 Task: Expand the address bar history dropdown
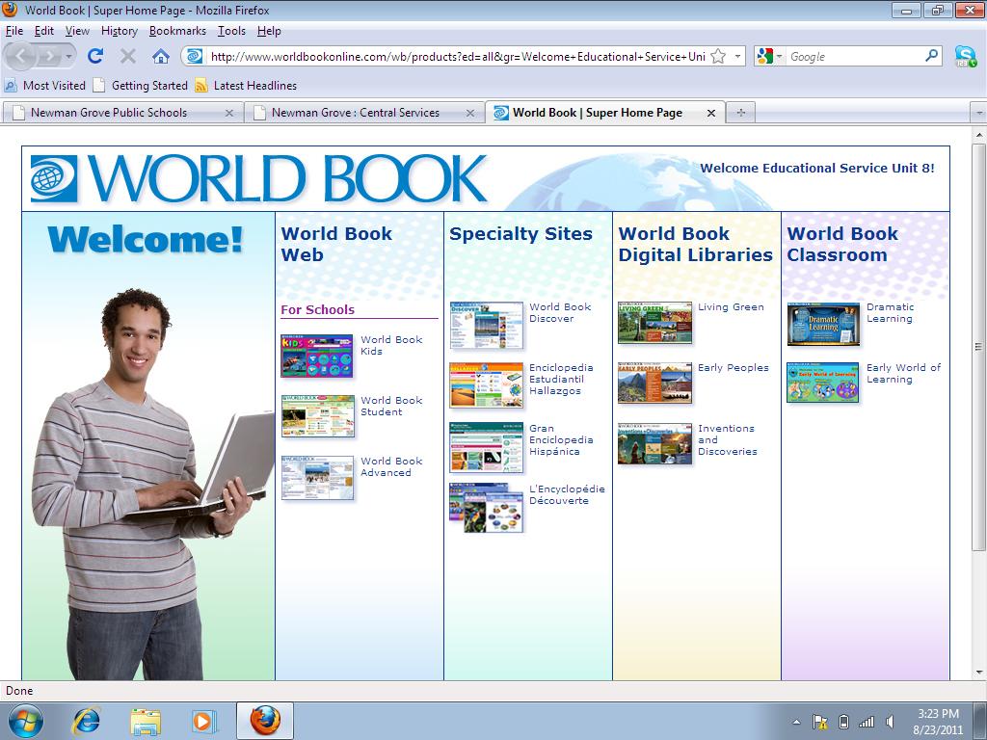pyautogui.click(x=737, y=56)
